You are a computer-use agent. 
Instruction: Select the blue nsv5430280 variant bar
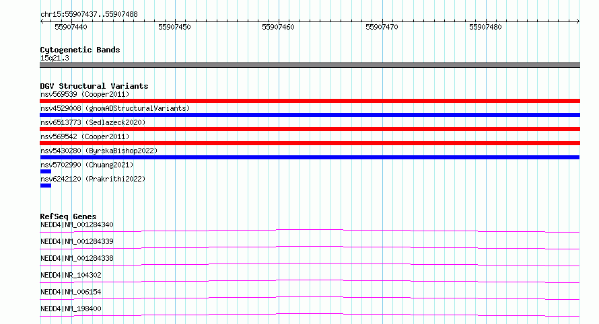pyautogui.click(x=310, y=157)
